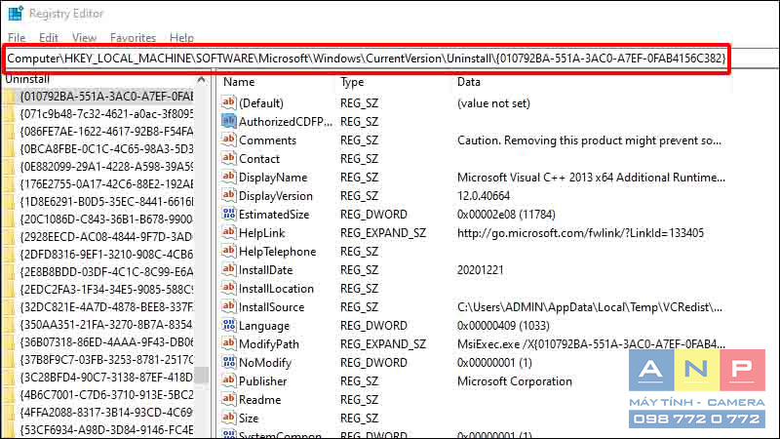Click the NoModify DWORD icon

(x=229, y=362)
